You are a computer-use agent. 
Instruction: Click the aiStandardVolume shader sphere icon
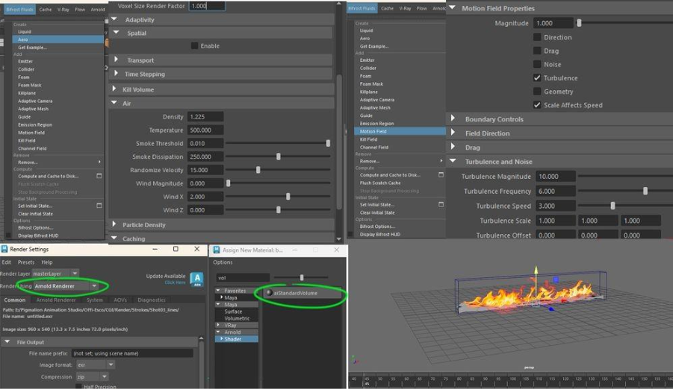pyautogui.click(x=269, y=293)
